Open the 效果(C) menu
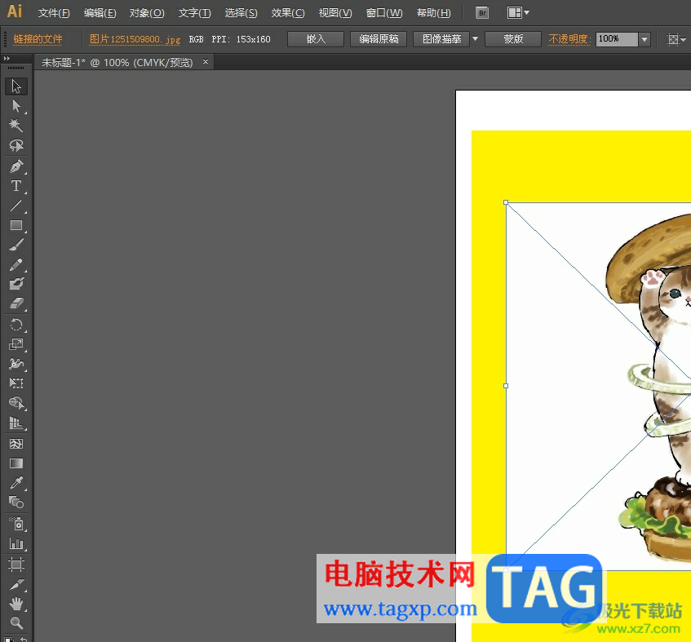 (x=288, y=13)
